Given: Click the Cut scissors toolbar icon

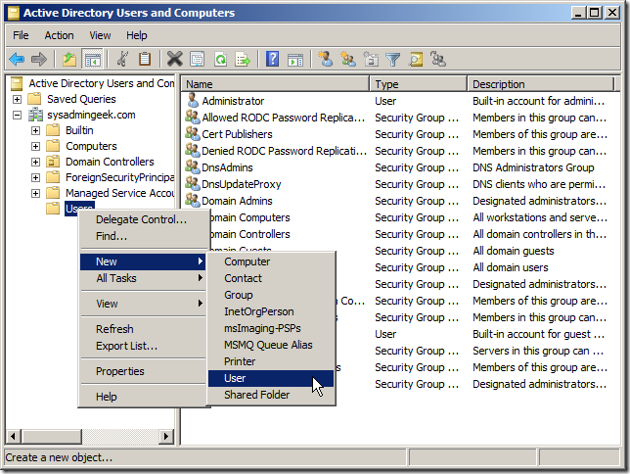Looking at the screenshot, I should (x=122, y=60).
